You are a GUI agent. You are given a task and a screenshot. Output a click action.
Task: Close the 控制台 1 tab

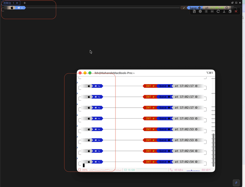(x=17, y=3)
